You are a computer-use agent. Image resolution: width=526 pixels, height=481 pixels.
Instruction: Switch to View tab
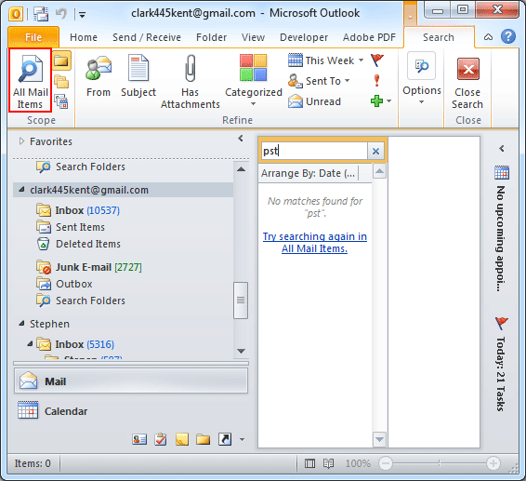point(253,37)
